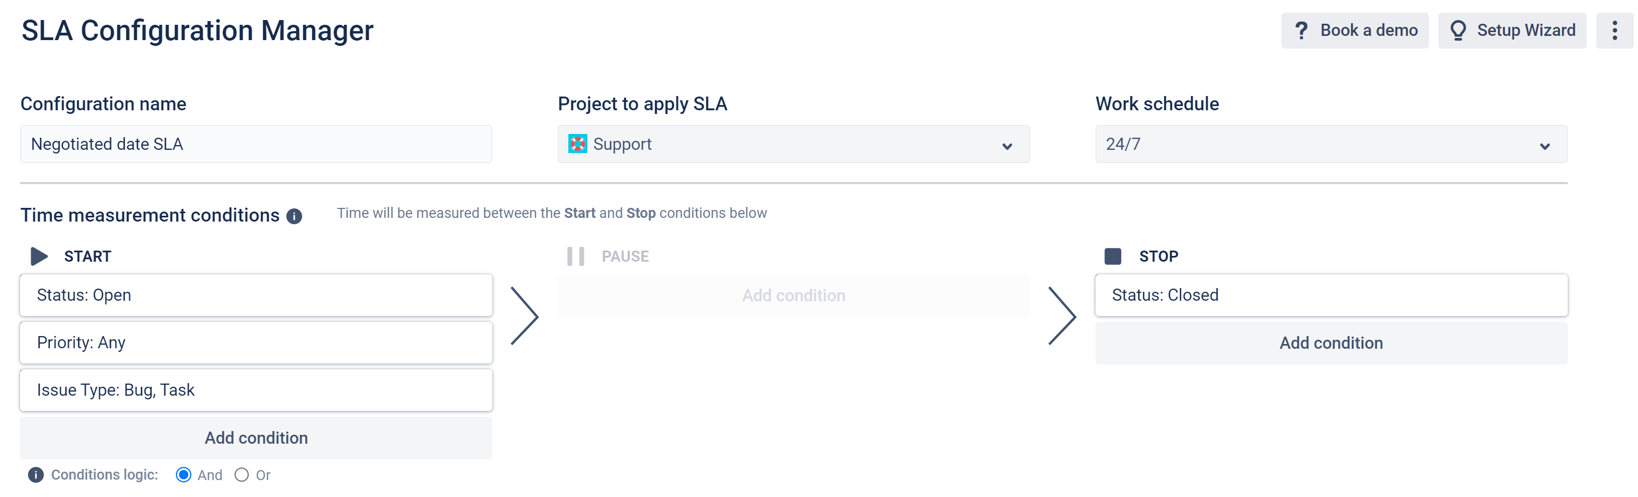1638x497 pixels.
Task: Click the info icon next to Conditions logic
Action: (36, 475)
